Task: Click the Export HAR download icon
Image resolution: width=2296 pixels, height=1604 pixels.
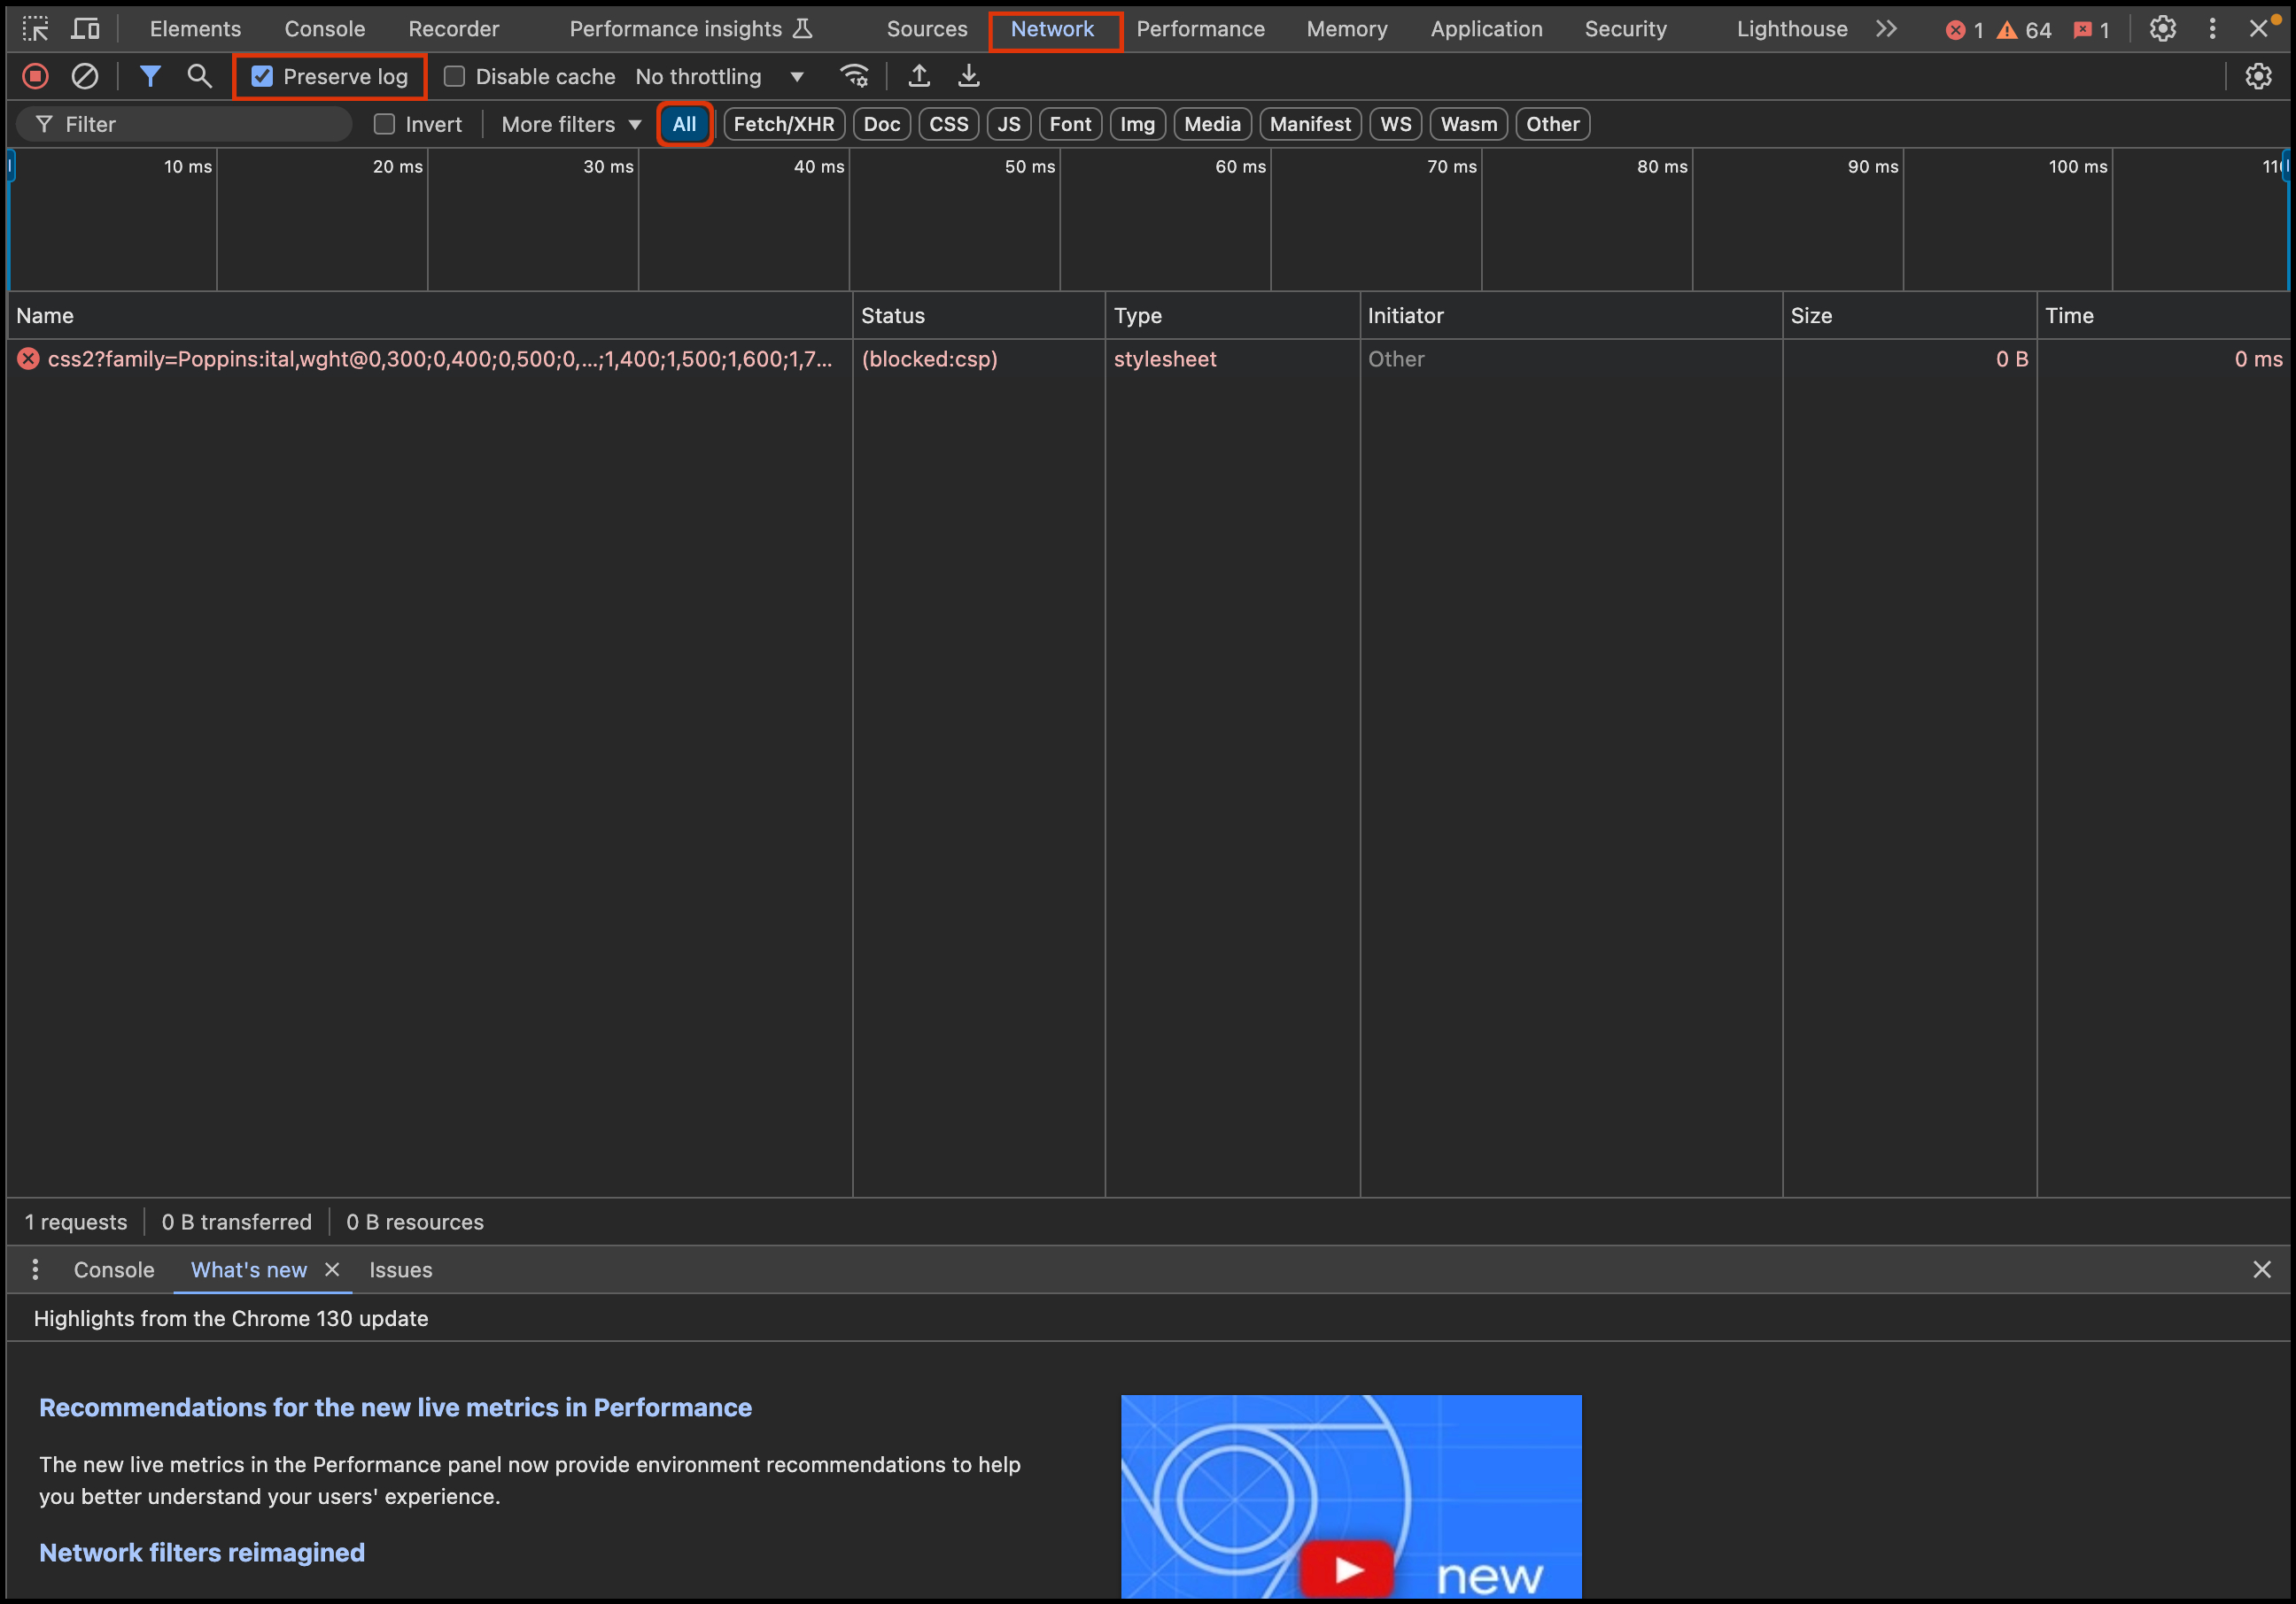Action: point(968,76)
